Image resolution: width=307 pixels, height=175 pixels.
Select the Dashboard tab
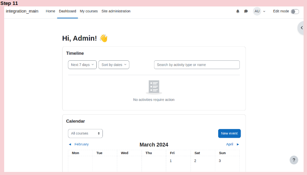click(x=67, y=11)
